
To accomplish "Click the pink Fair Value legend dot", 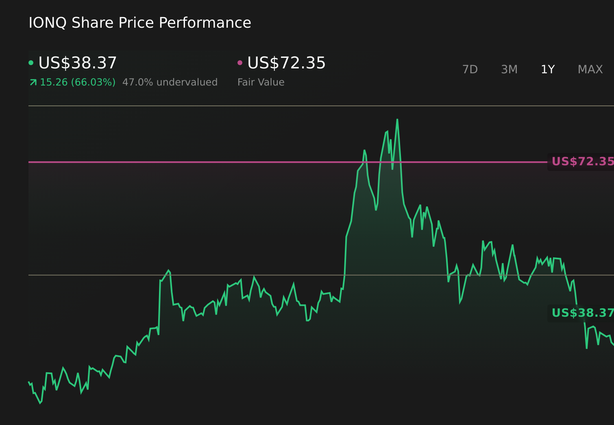I will 240,62.
